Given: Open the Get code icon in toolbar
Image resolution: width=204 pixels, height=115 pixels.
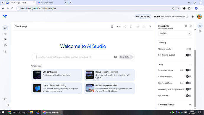Looking at the screenshot, I should click(x=118, y=26).
